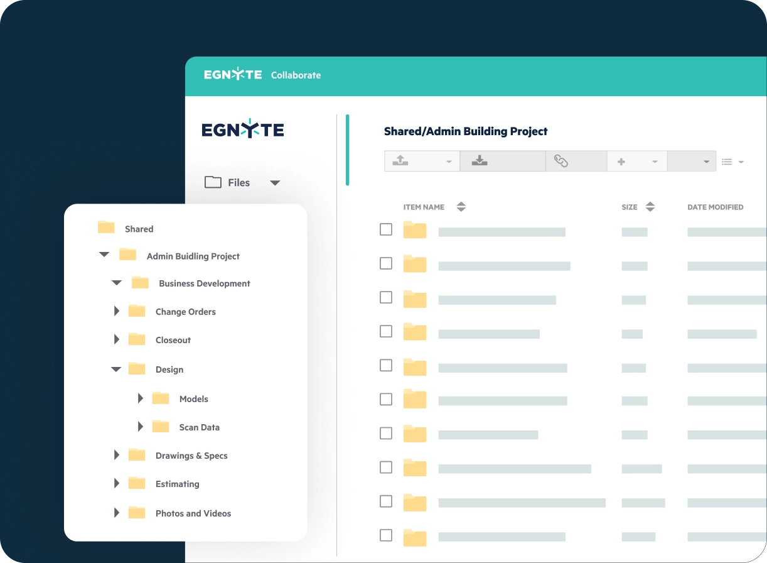The width and height of the screenshot is (767, 563).
Task: Expand the Drawings & Specs folder
Action: click(x=116, y=455)
